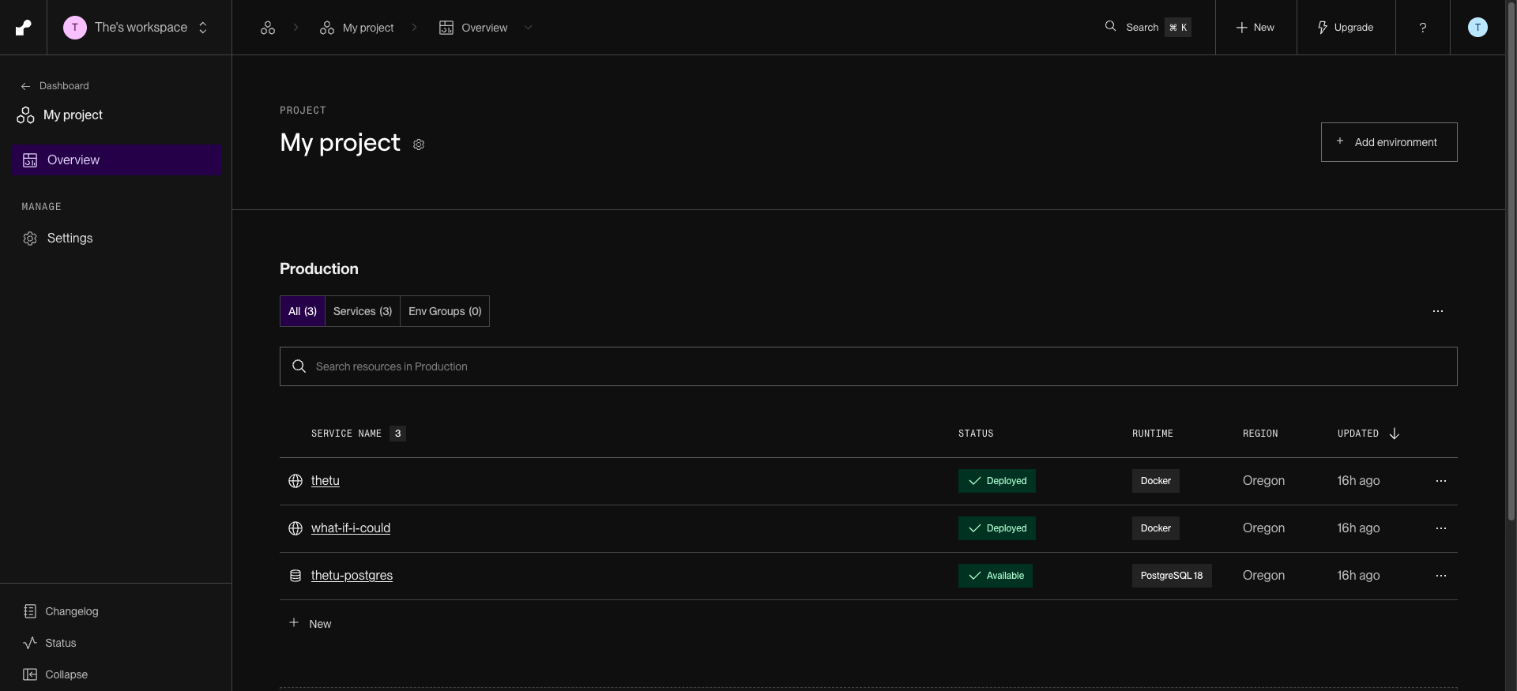
Task: Open more options for what-if-i-could row
Action: click(x=1441, y=528)
